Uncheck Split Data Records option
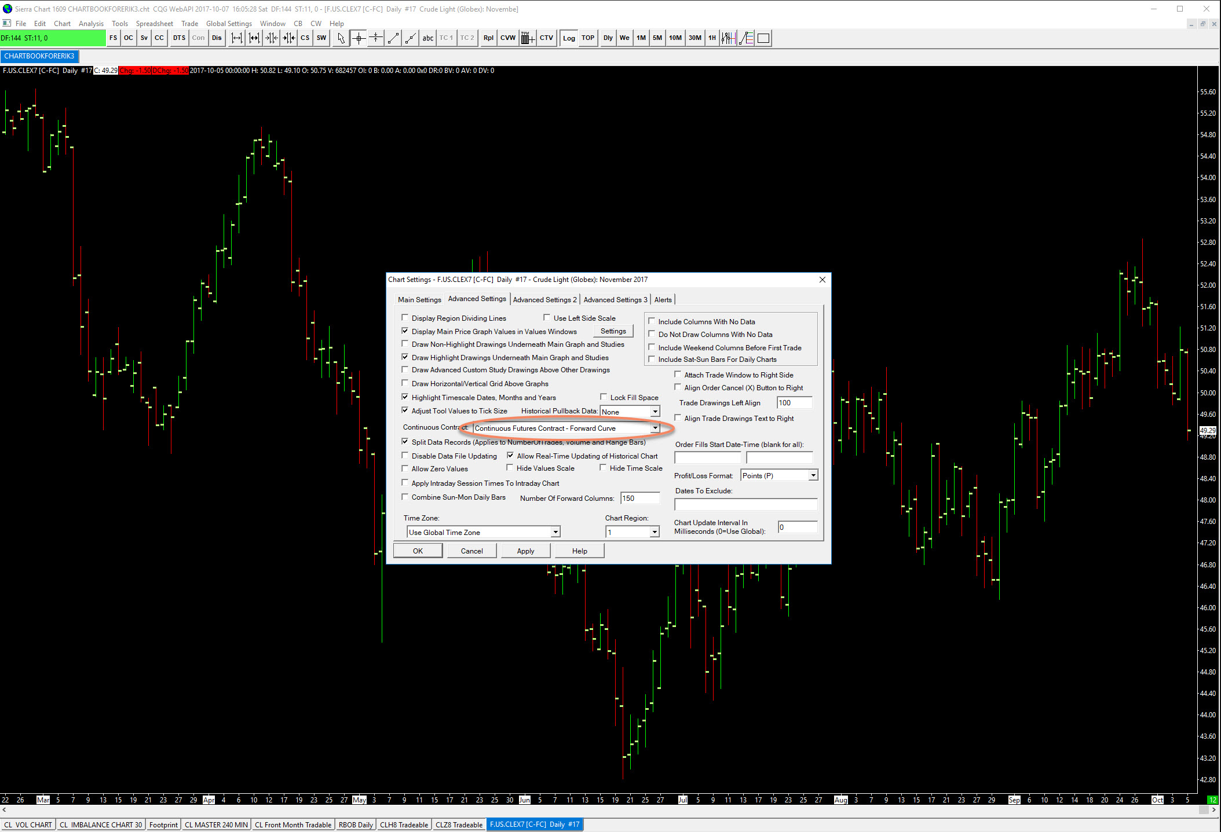Screen dimensions: 1221x832 [405, 442]
